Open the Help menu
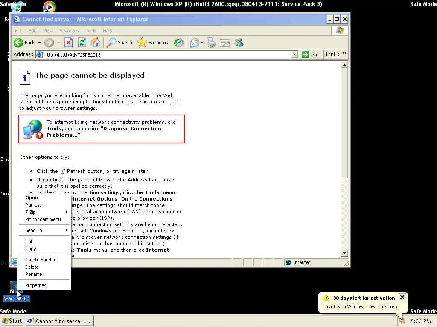This screenshot has width=437, height=327. click(x=107, y=31)
